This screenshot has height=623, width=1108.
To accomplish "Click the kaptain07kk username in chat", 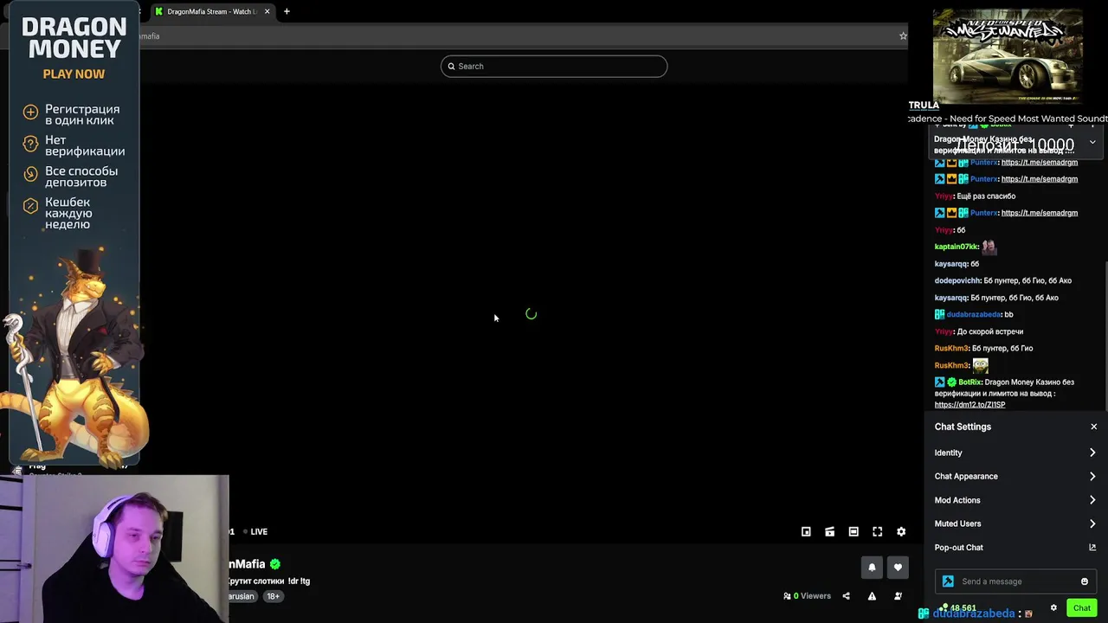I will [x=957, y=247].
